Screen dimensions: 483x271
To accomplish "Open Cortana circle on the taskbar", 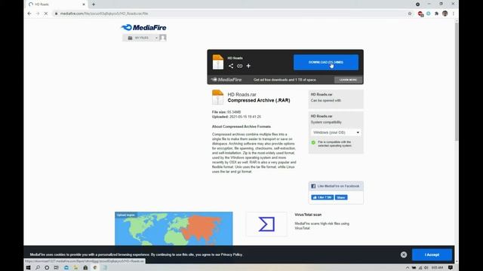I will pyautogui.click(x=47, y=268).
